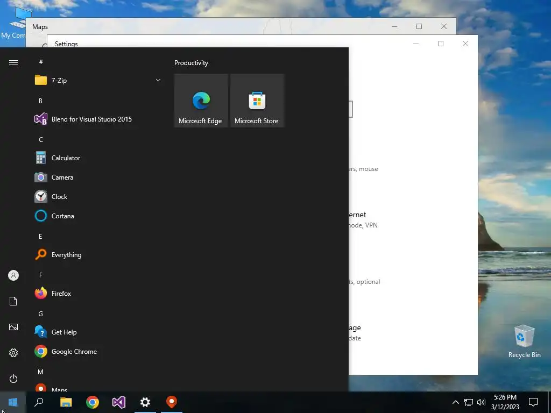Open Settings gear in Start sidebar
The height and width of the screenshot is (413, 551).
[13, 353]
